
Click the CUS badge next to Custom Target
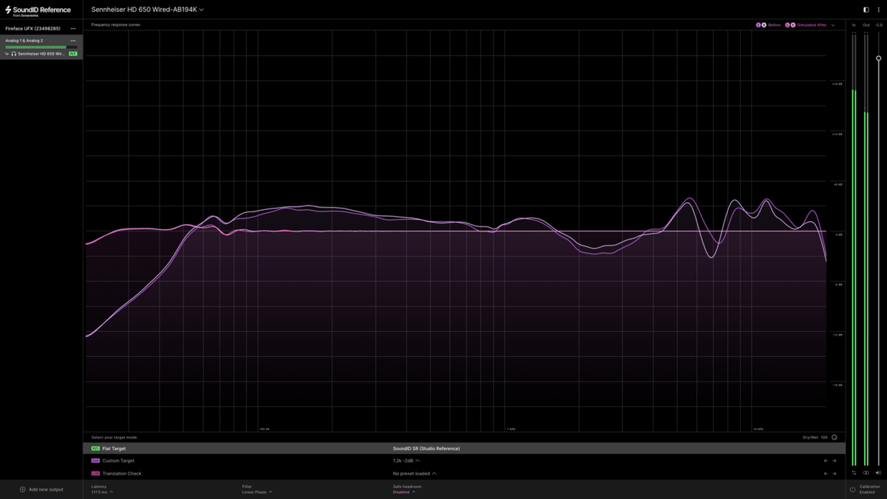coord(95,461)
